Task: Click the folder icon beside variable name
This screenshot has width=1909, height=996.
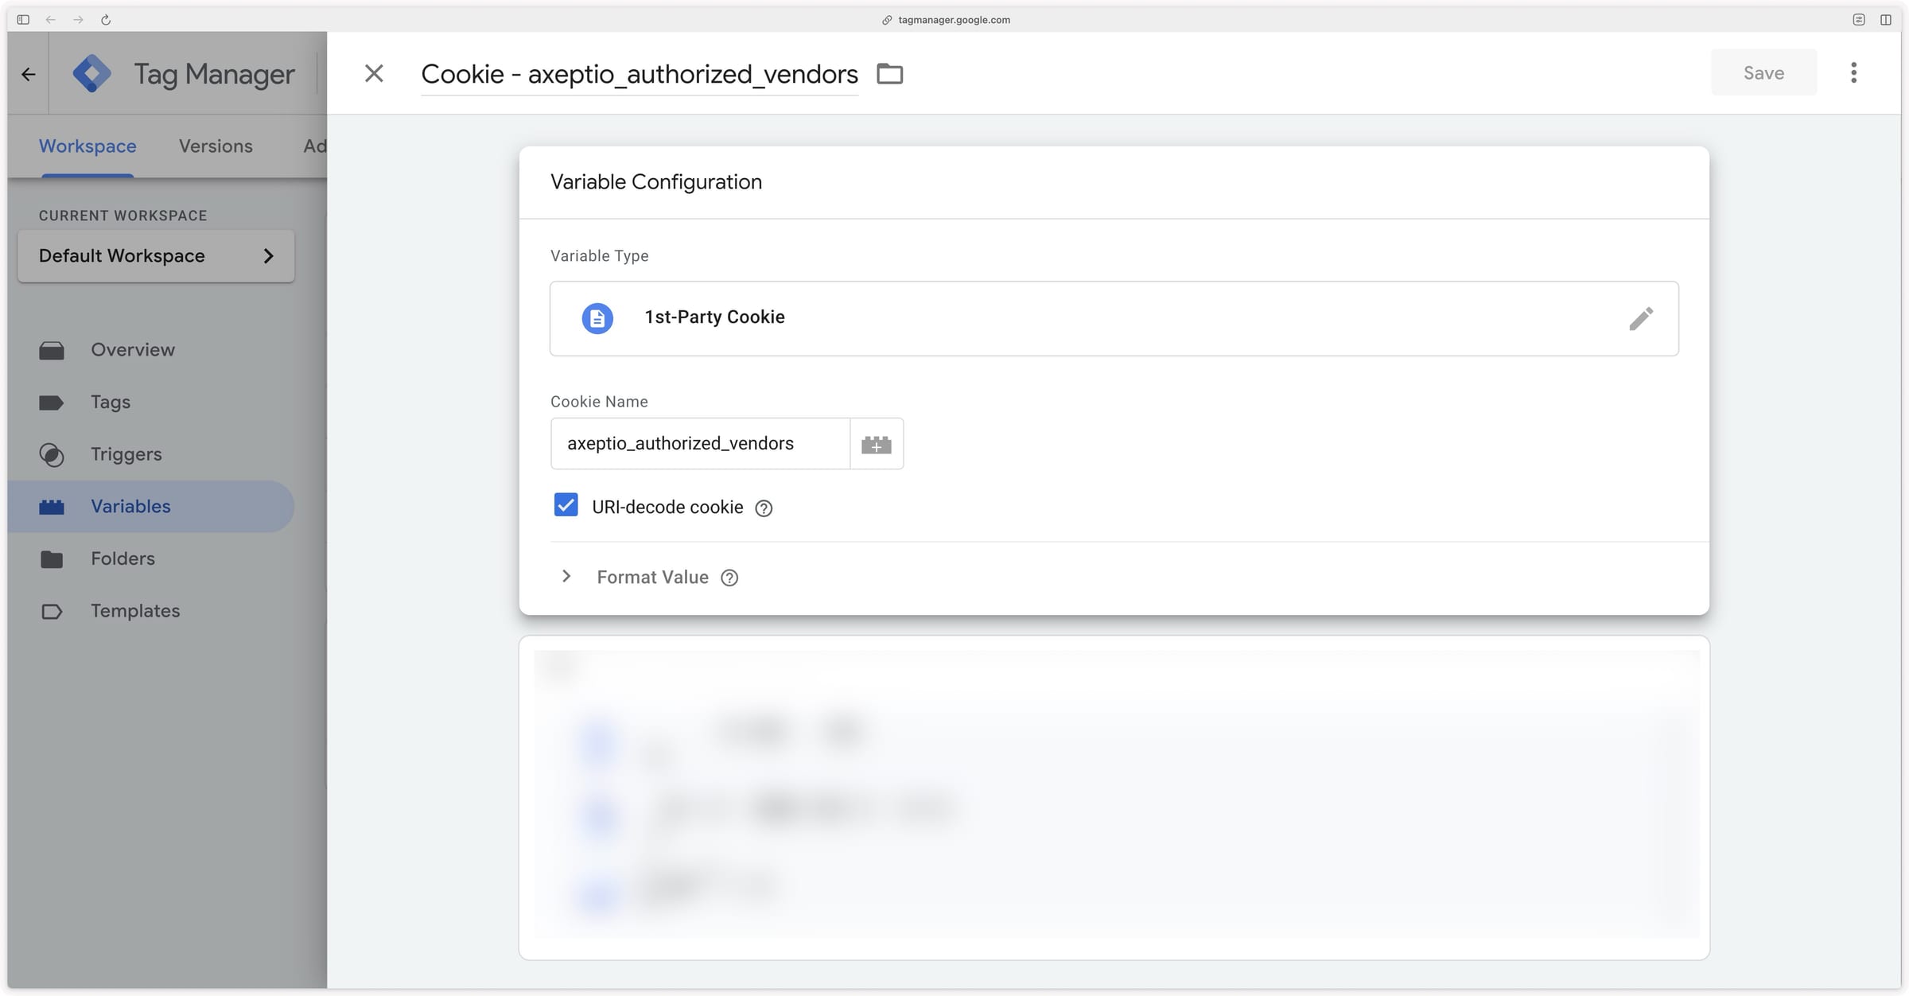Action: pos(889,74)
